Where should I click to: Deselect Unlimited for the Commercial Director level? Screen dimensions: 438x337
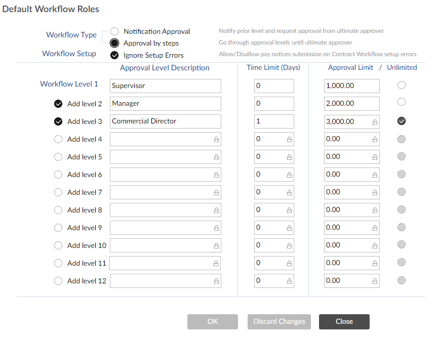(401, 121)
